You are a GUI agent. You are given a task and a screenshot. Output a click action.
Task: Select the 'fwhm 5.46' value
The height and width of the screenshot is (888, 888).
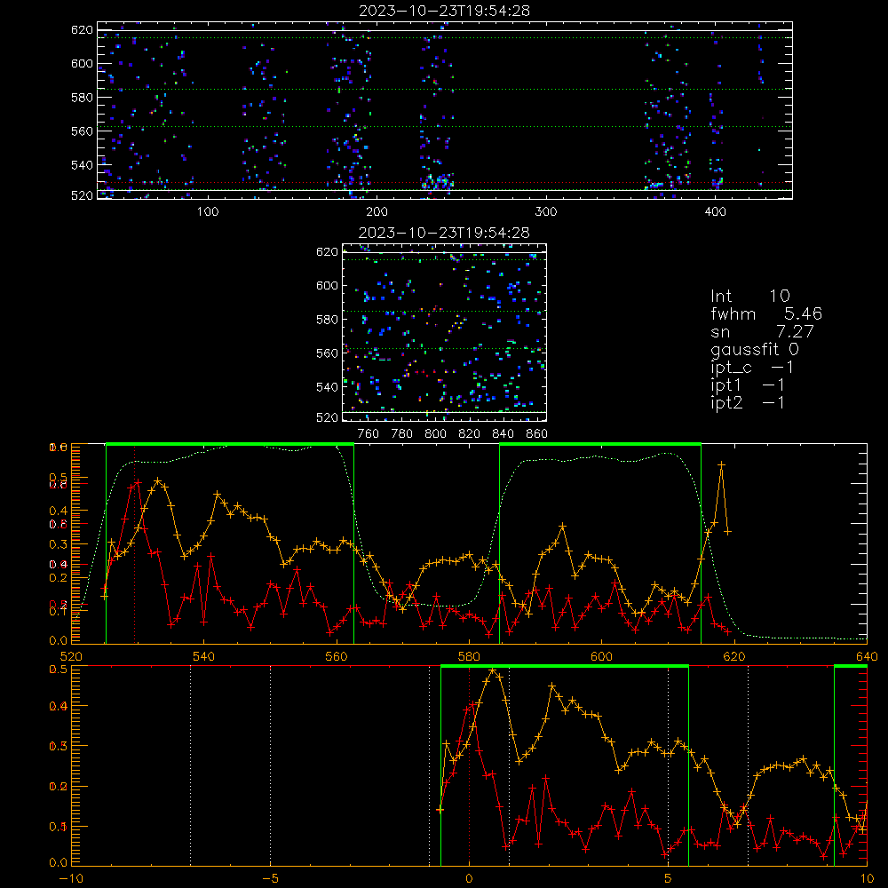(x=766, y=313)
